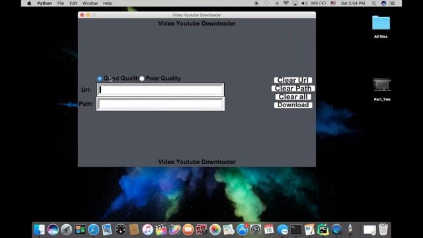Click the Download button
This screenshot has width=423, height=238.
tap(293, 105)
